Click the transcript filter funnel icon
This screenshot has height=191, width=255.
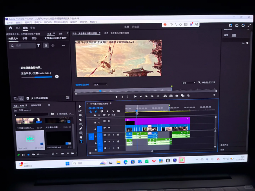click(38, 45)
